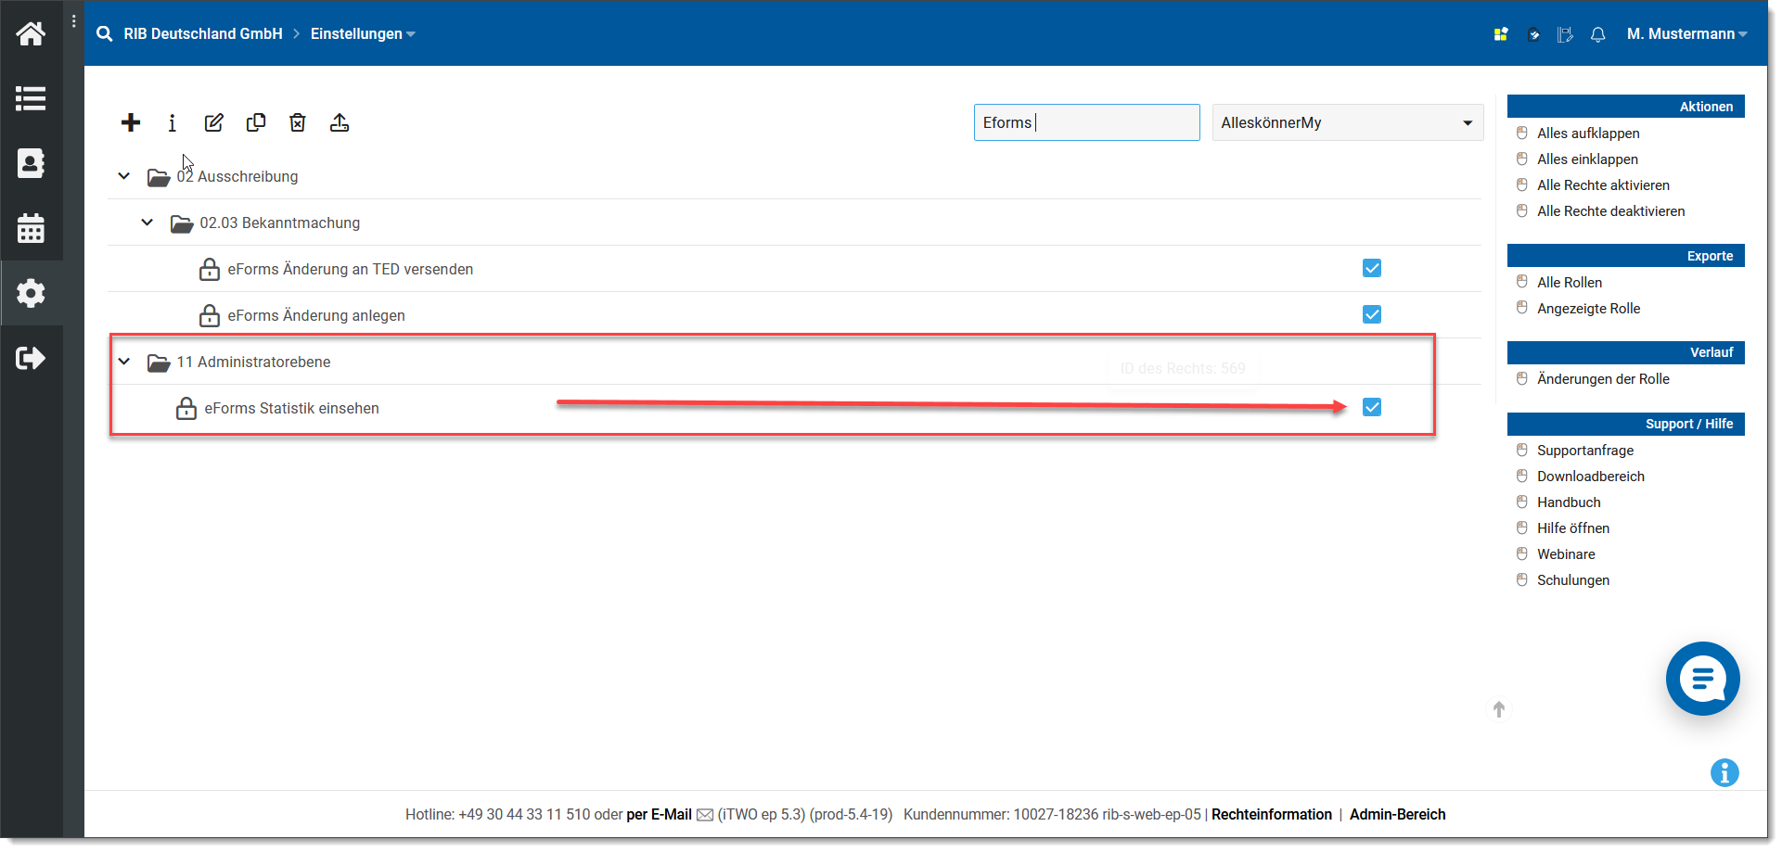The height and width of the screenshot is (852, 1782).
Task: Open Downloadbereich link
Action: pos(1591,477)
